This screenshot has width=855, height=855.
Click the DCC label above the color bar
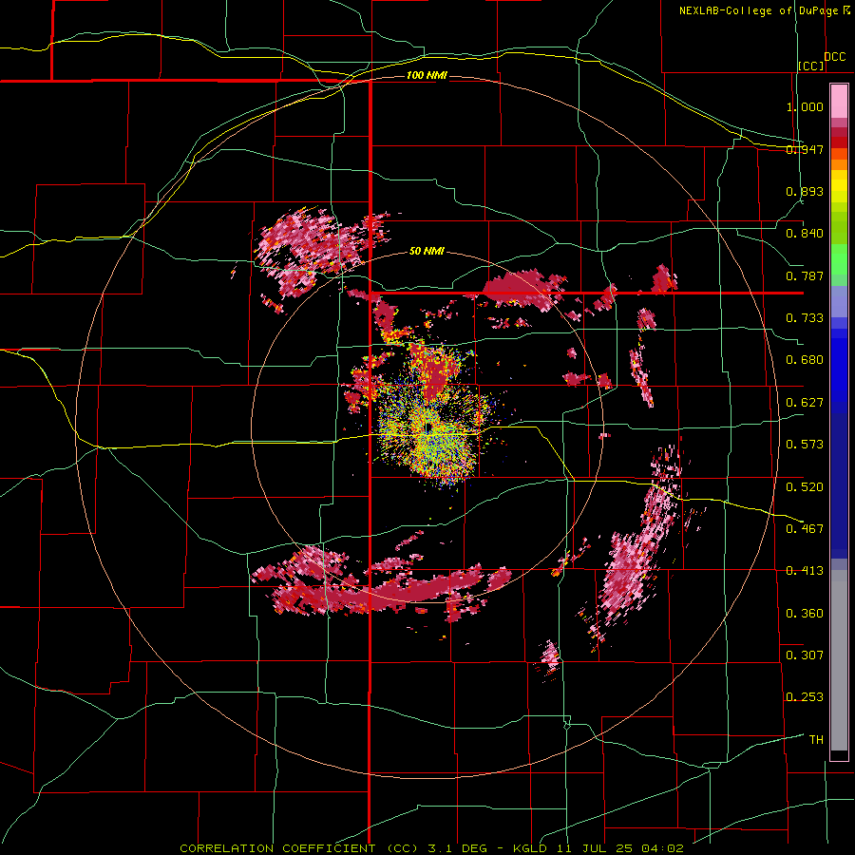coord(835,56)
